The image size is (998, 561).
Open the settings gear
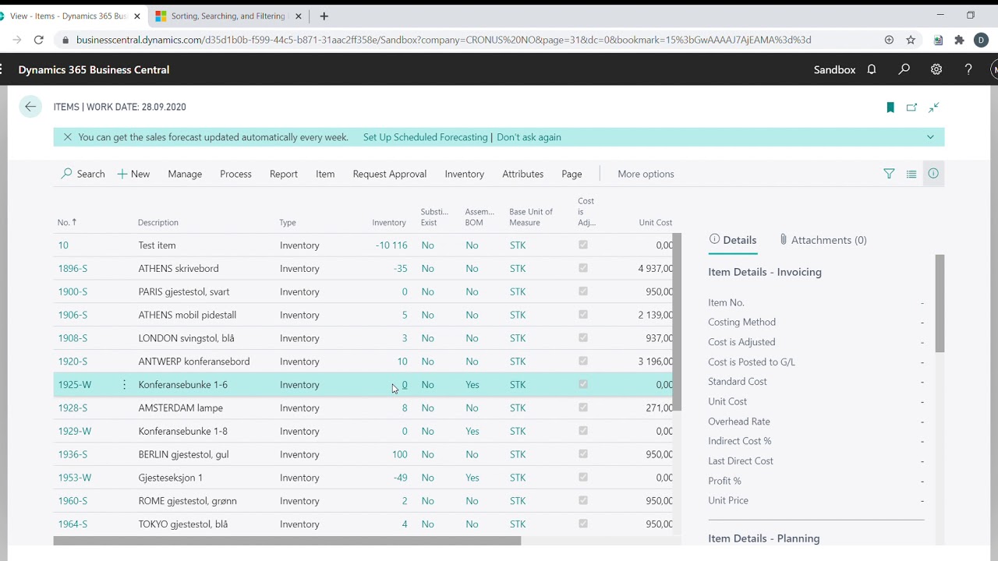click(x=936, y=69)
